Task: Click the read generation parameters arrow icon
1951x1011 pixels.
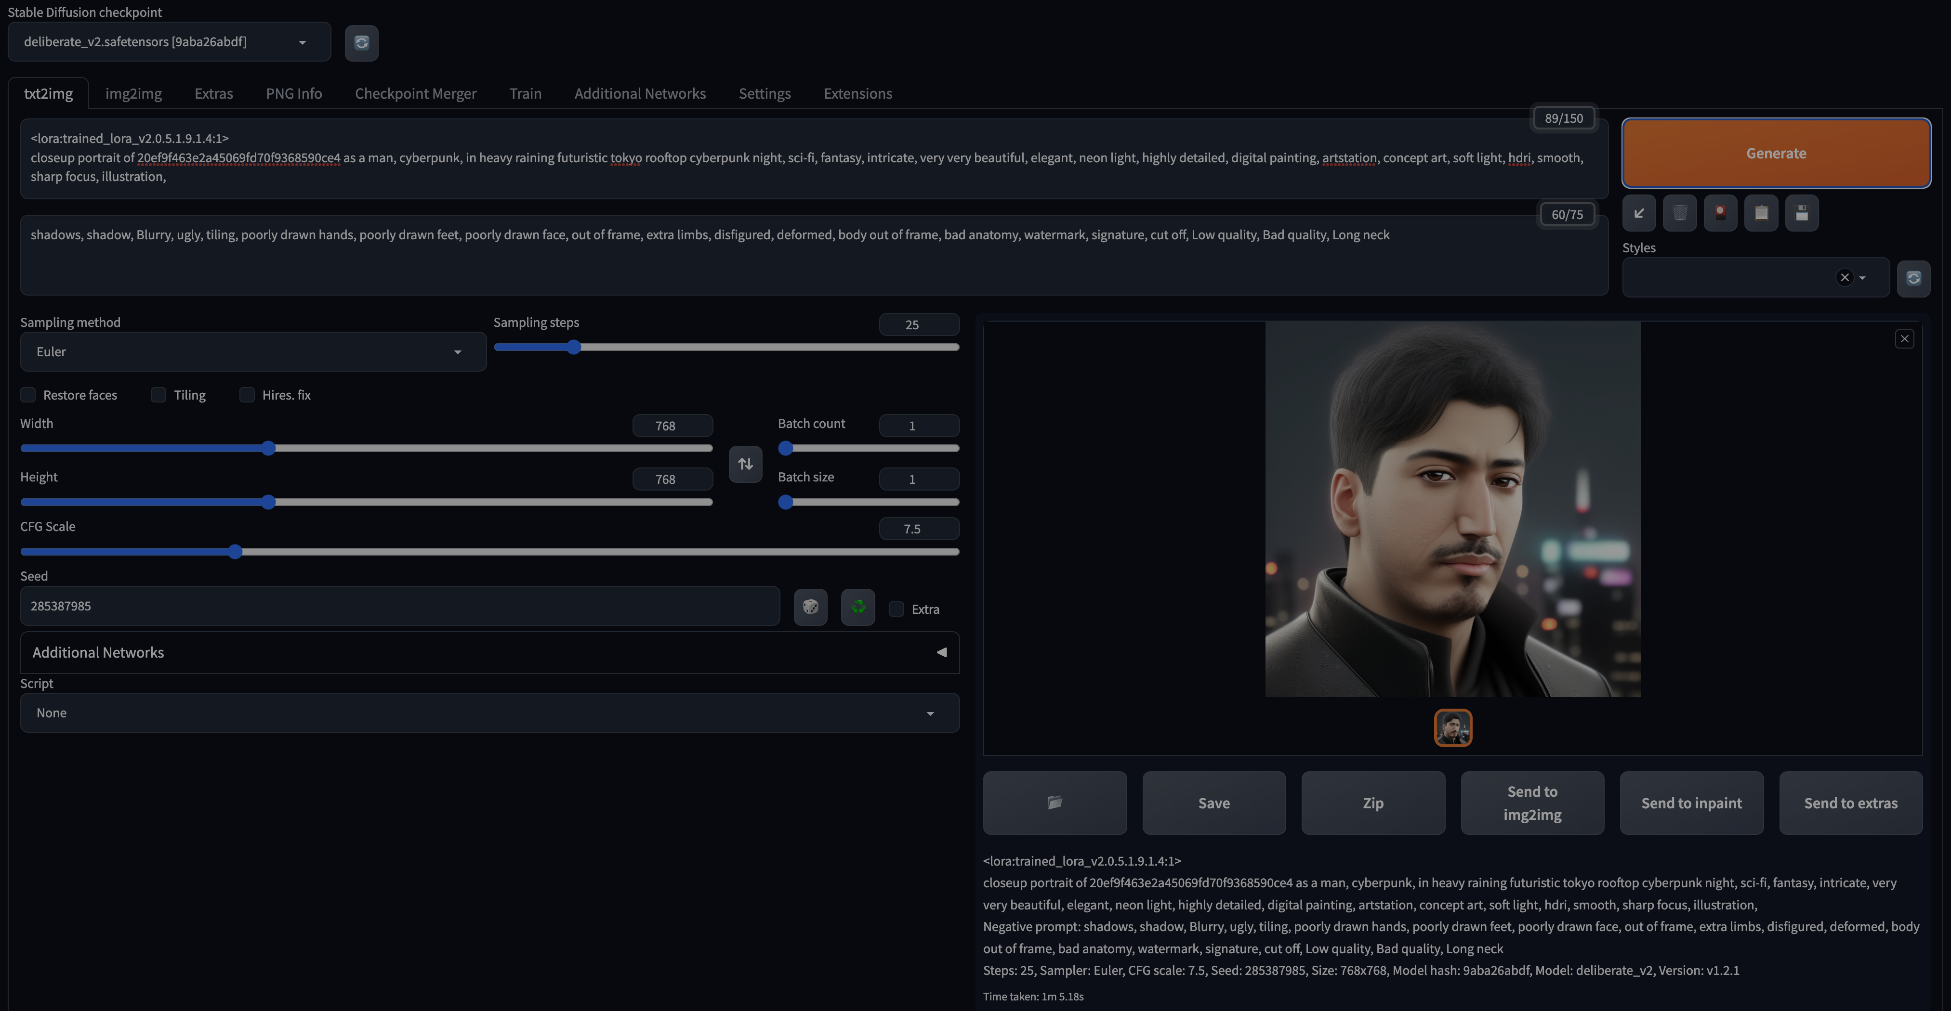Action: (x=1639, y=213)
